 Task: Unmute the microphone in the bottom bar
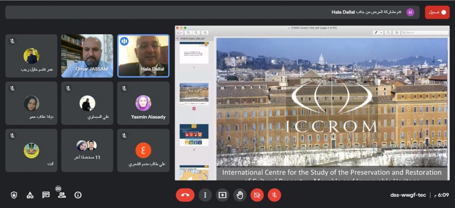[274, 195]
